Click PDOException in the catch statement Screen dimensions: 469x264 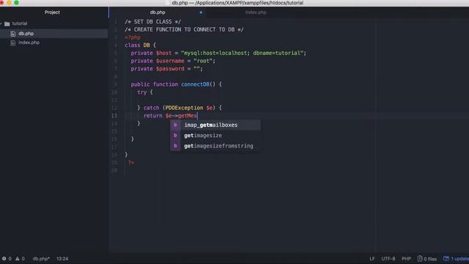pos(184,108)
